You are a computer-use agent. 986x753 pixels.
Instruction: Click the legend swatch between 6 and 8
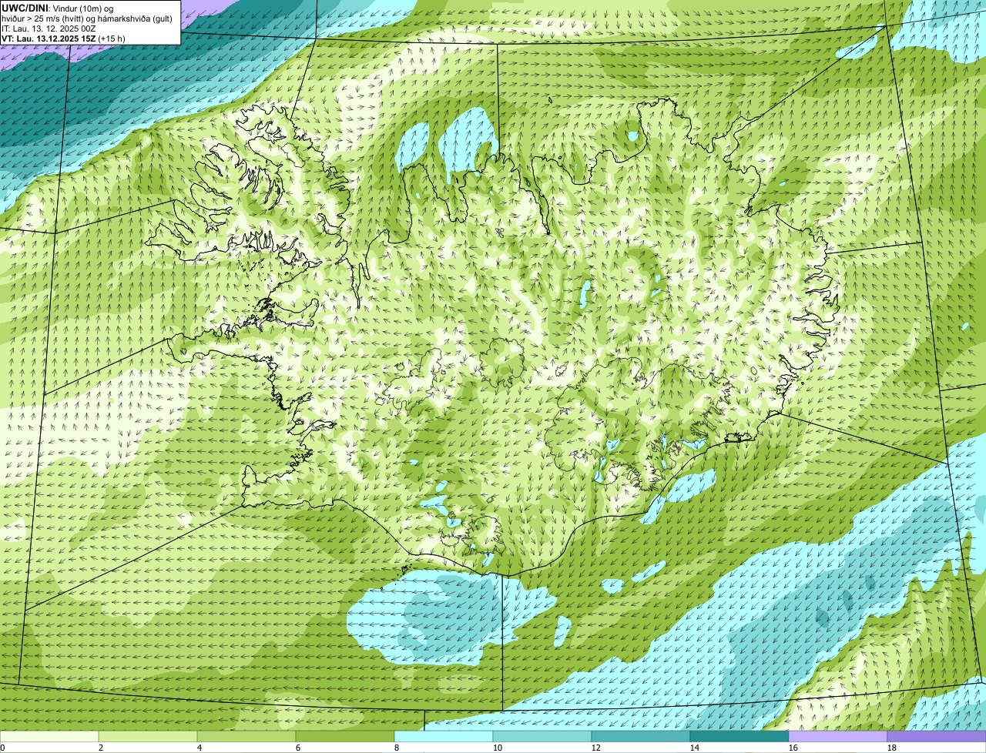345,736
